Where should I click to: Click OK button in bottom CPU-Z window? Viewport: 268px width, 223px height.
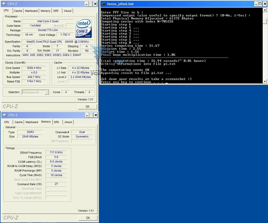[x=88, y=218]
